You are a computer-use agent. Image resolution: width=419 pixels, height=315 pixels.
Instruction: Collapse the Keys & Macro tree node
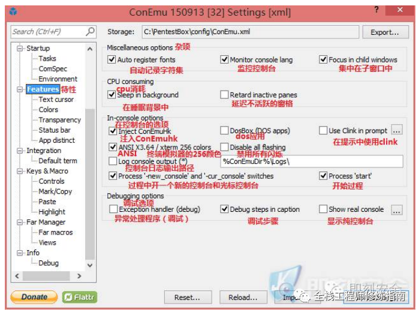(20, 171)
